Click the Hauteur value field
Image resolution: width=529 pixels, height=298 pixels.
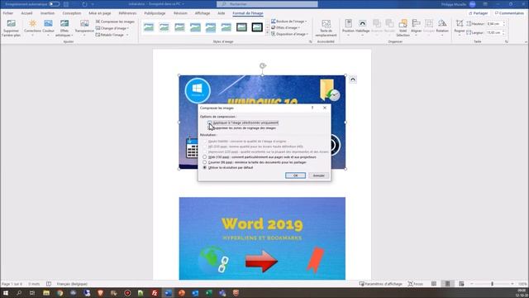494,24
